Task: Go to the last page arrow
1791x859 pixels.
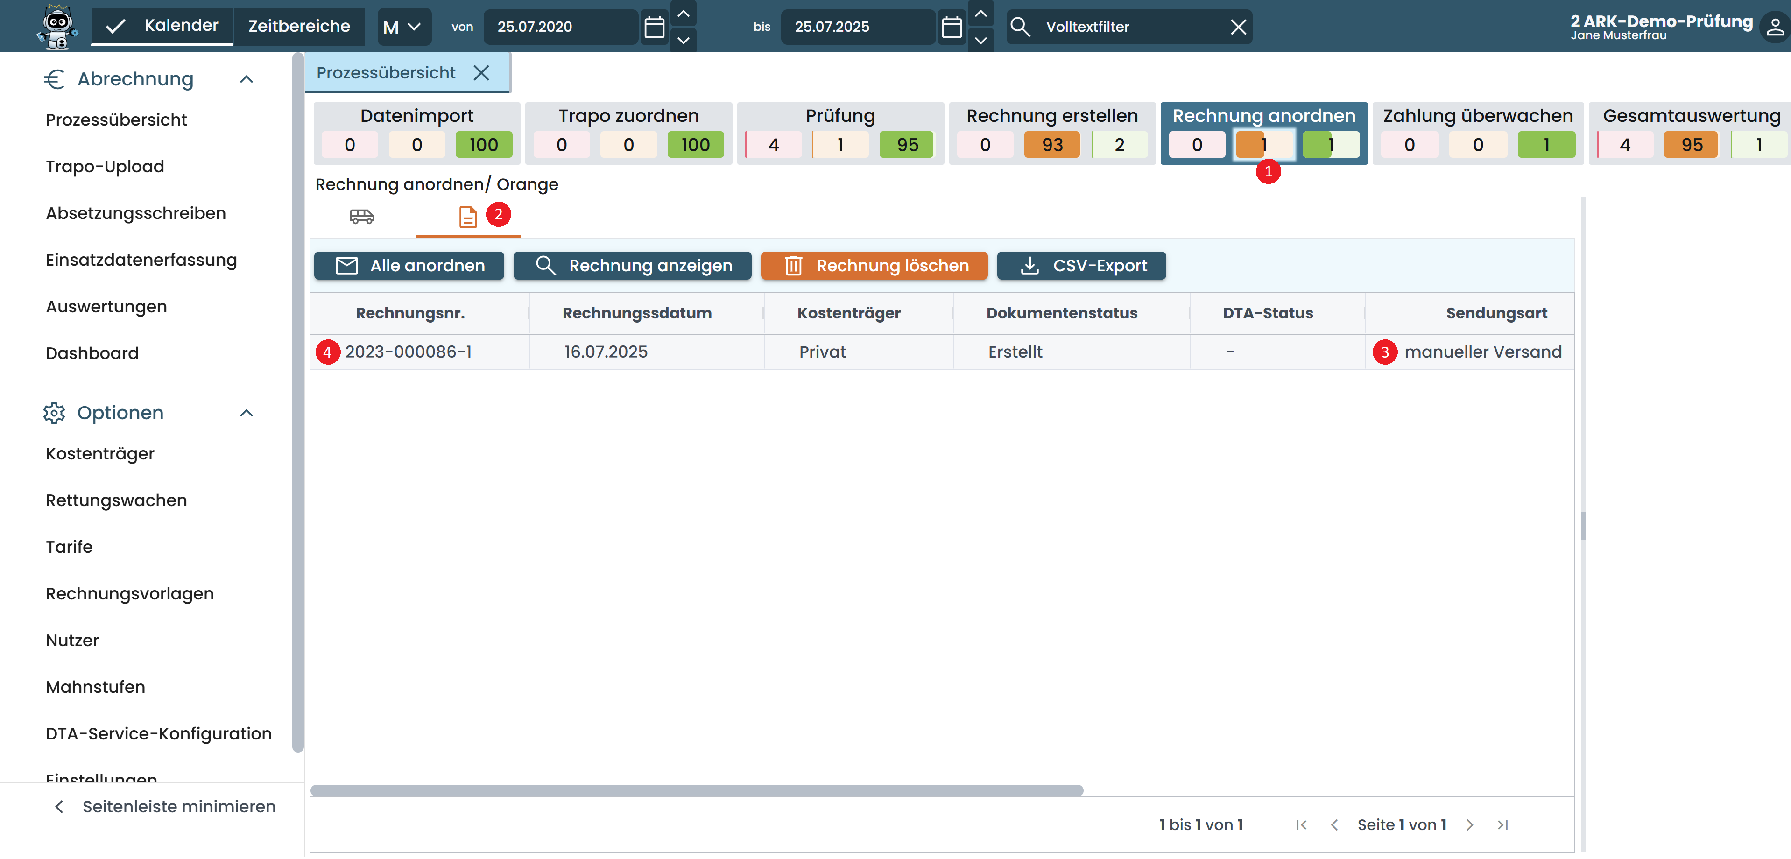Action: (1502, 825)
